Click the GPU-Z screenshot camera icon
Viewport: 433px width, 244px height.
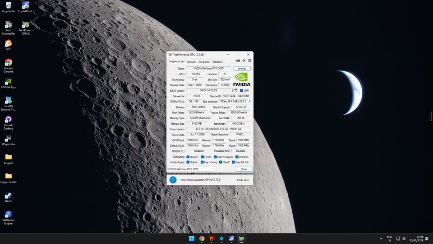pos(238,61)
